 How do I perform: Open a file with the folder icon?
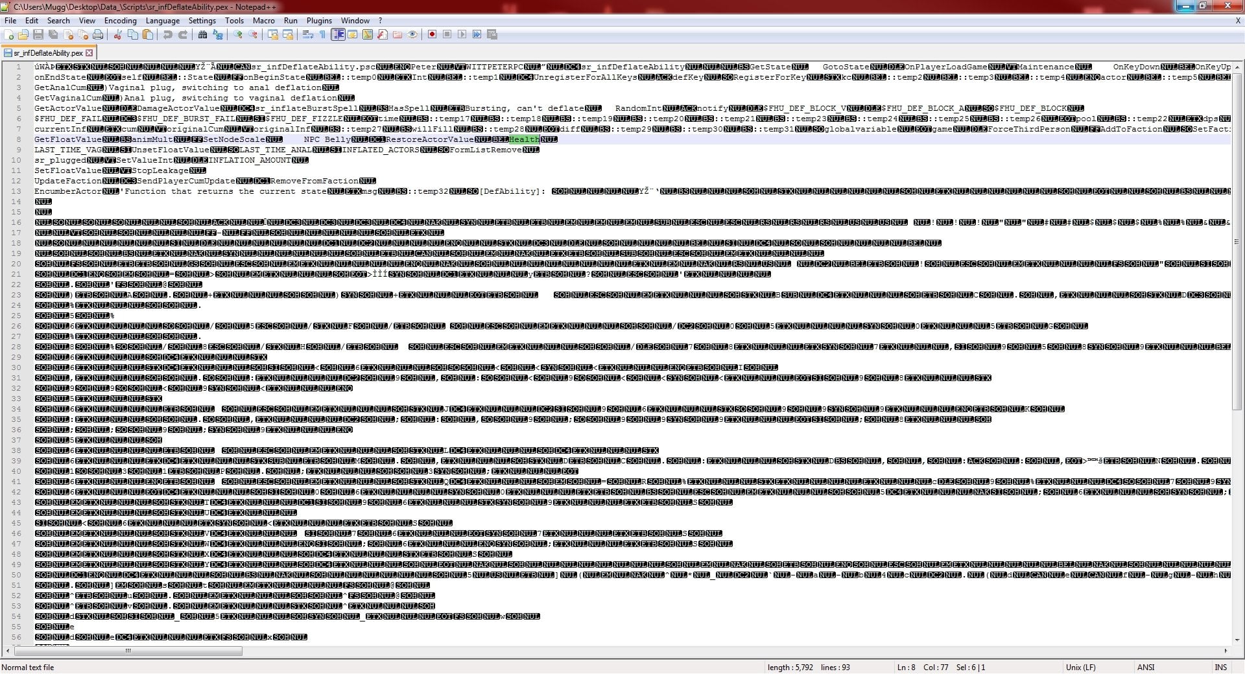(x=23, y=34)
